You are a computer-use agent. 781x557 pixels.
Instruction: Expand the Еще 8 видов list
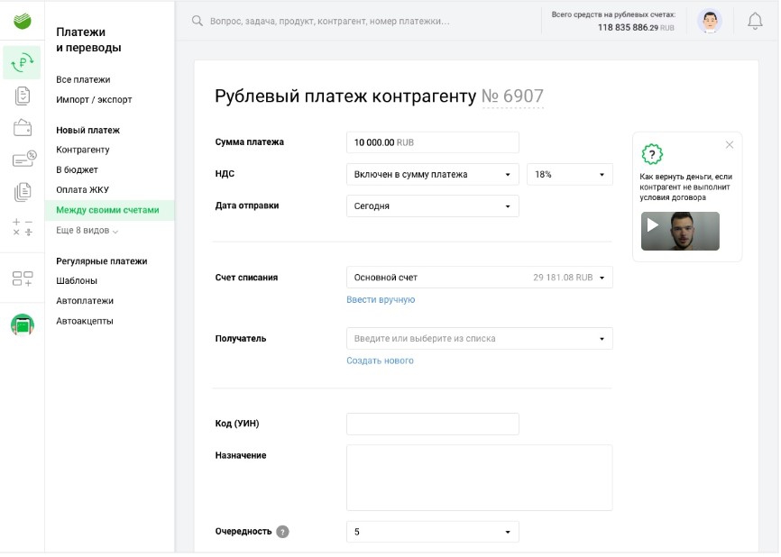[87, 231]
